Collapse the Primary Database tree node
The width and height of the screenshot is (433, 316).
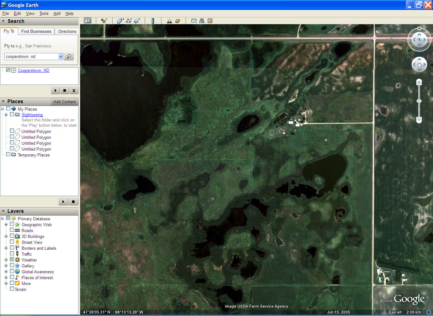(2, 218)
